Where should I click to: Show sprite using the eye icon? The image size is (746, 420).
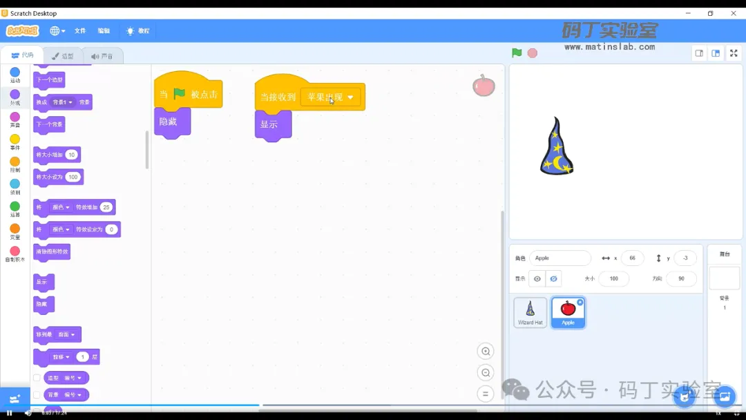pyautogui.click(x=537, y=278)
